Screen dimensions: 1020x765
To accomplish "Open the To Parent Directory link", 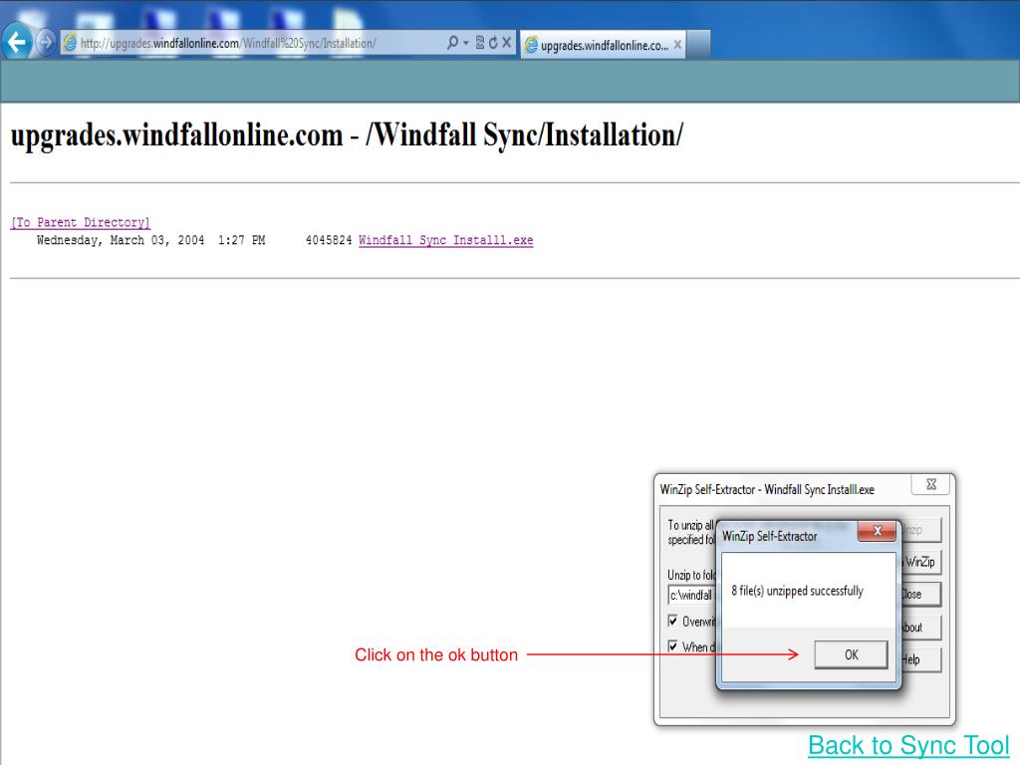I will click(x=80, y=222).
